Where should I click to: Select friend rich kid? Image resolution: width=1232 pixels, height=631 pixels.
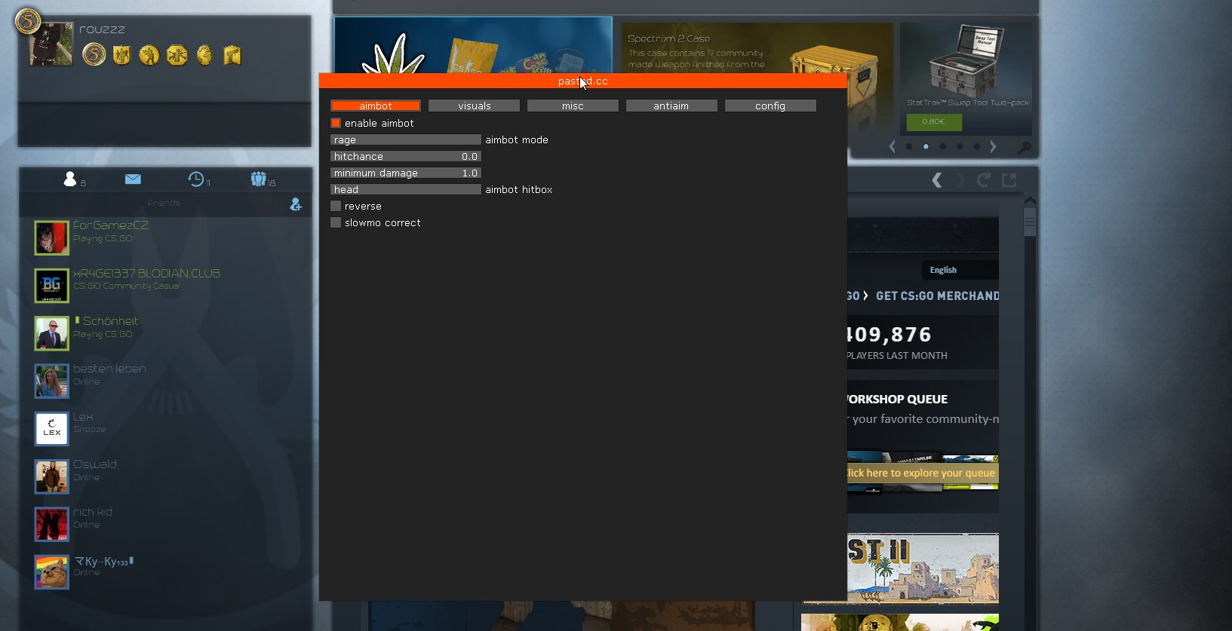[x=164, y=524]
